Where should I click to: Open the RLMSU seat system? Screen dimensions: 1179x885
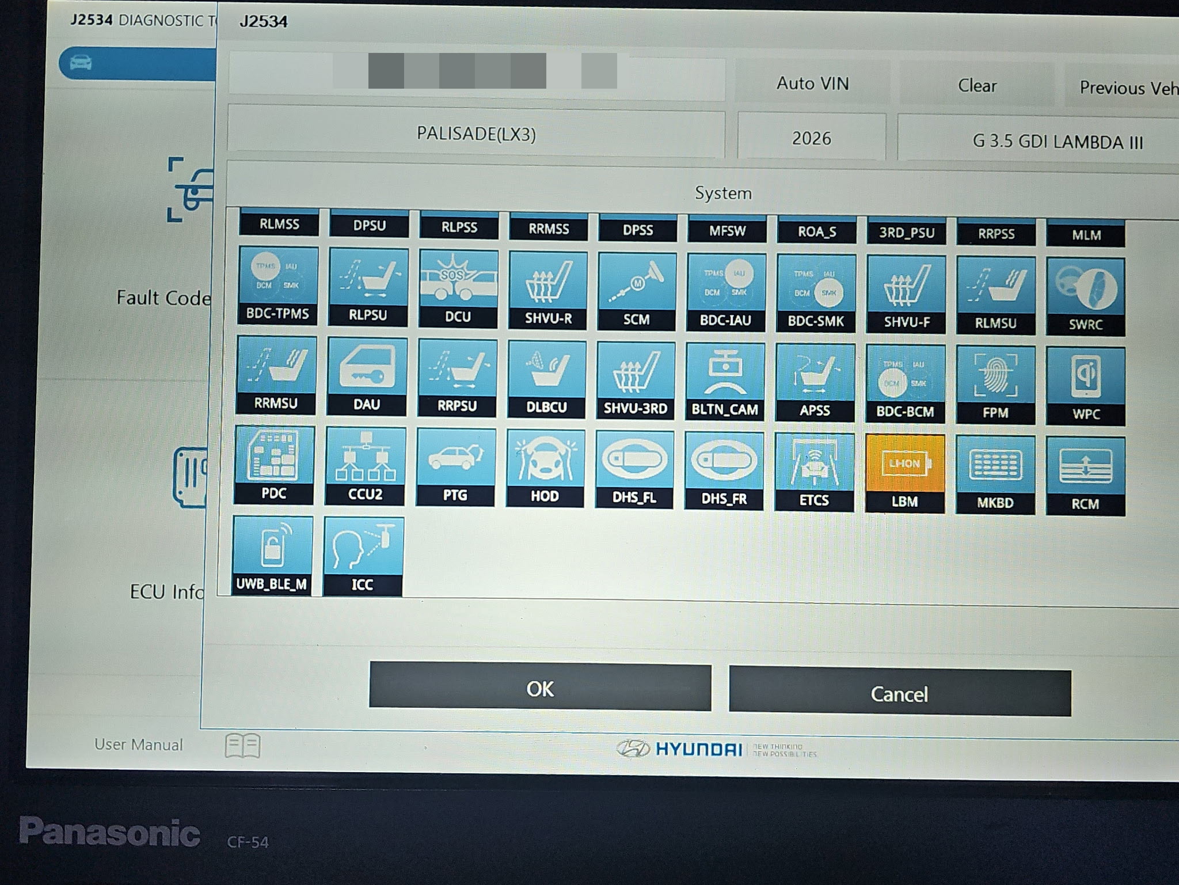[996, 297]
